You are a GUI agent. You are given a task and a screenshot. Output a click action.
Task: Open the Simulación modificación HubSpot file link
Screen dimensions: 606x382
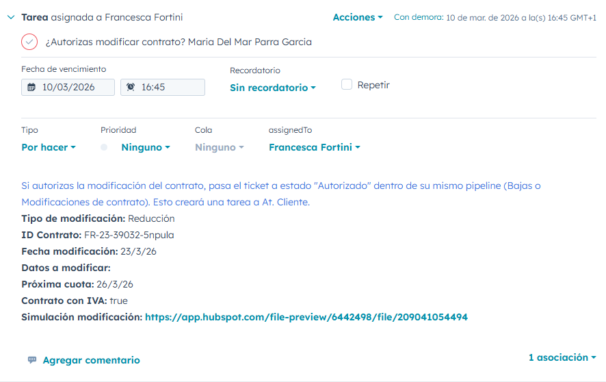306,317
